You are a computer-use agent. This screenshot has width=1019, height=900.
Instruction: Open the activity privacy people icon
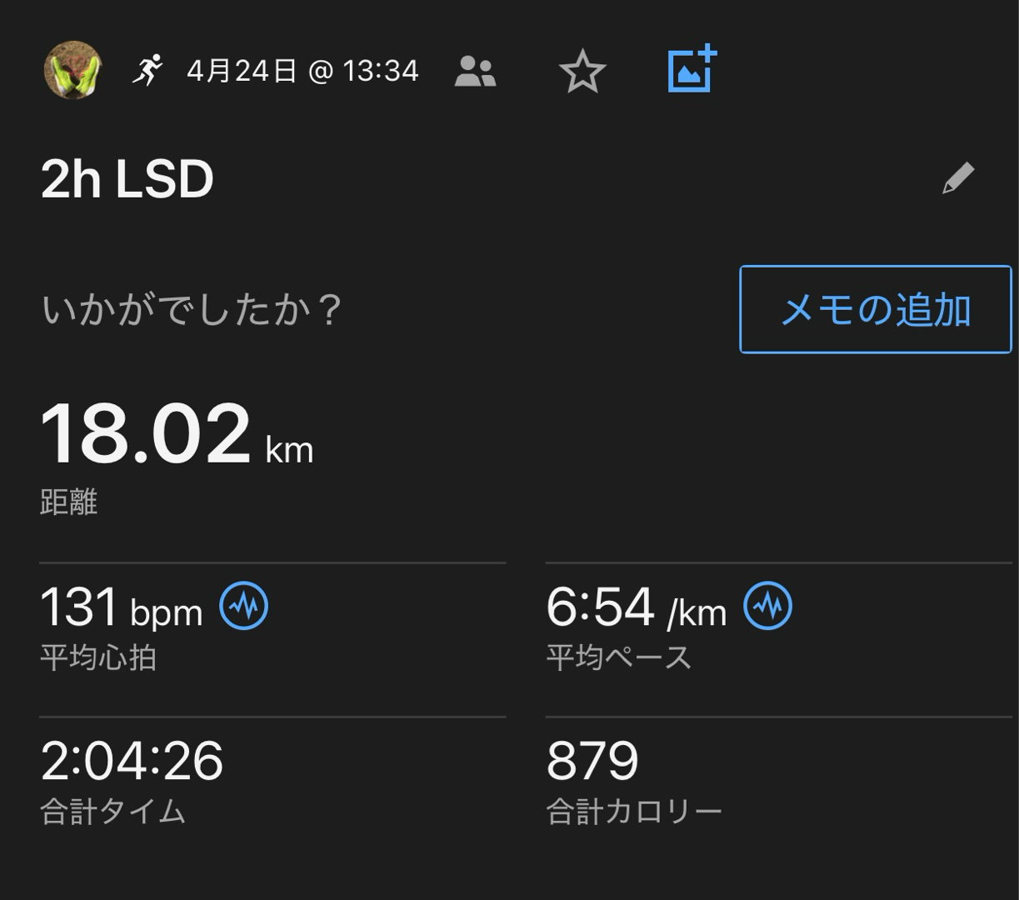pyautogui.click(x=475, y=72)
